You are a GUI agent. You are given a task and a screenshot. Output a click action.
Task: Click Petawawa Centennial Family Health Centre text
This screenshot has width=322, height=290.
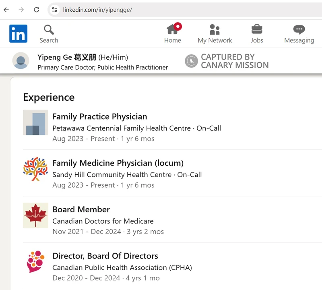[122, 128]
